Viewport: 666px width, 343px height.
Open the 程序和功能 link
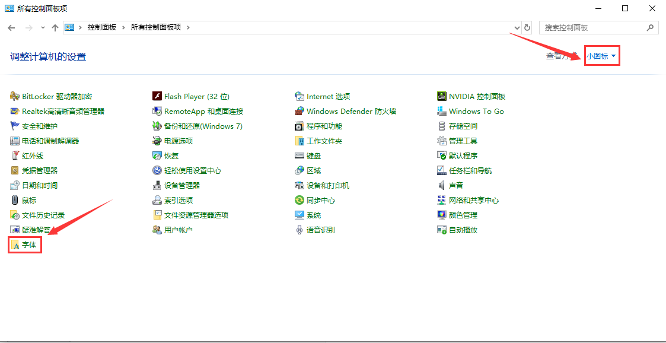click(324, 126)
